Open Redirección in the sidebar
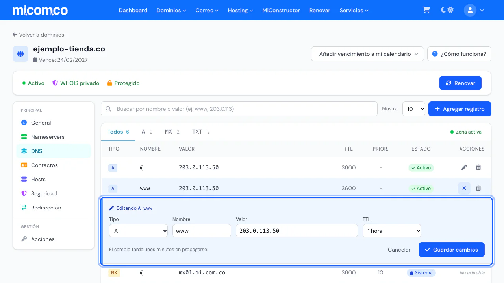 54,208
